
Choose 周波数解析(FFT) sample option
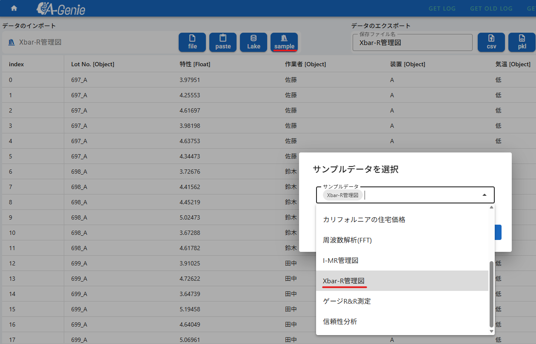(x=348, y=240)
